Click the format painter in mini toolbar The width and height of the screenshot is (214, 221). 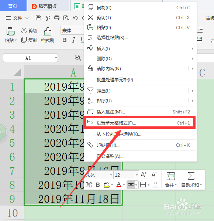(x=155, y=185)
